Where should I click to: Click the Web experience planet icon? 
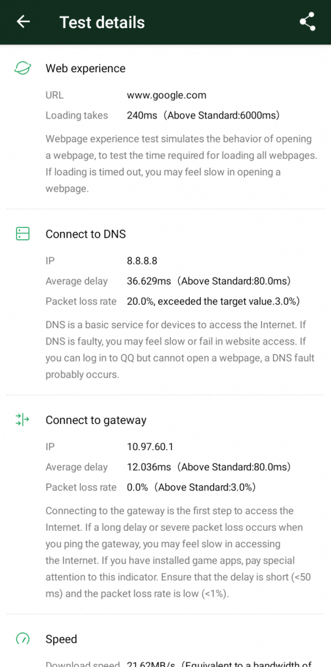pos(23,68)
